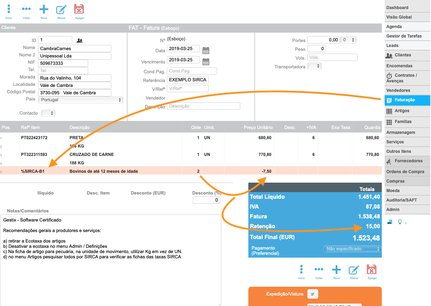Open Dashboard in the sidebar

click(407, 8)
